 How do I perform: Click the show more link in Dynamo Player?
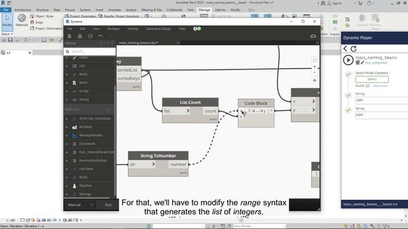tap(380, 86)
